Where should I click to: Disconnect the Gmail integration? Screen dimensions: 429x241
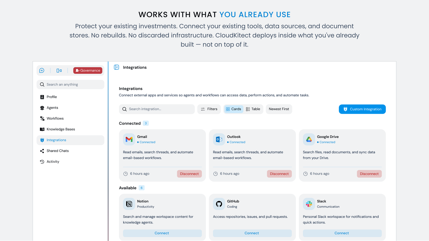189,174
